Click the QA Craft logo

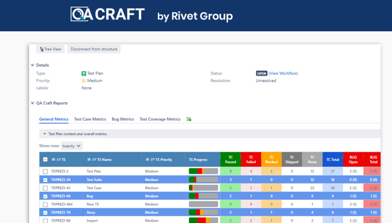pyautogui.click(x=107, y=14)
